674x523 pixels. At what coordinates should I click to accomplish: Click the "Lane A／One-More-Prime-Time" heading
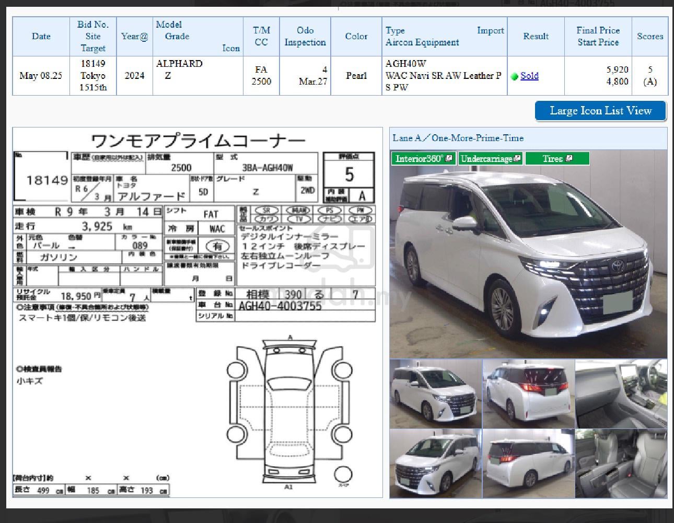(x=458, y=138)
